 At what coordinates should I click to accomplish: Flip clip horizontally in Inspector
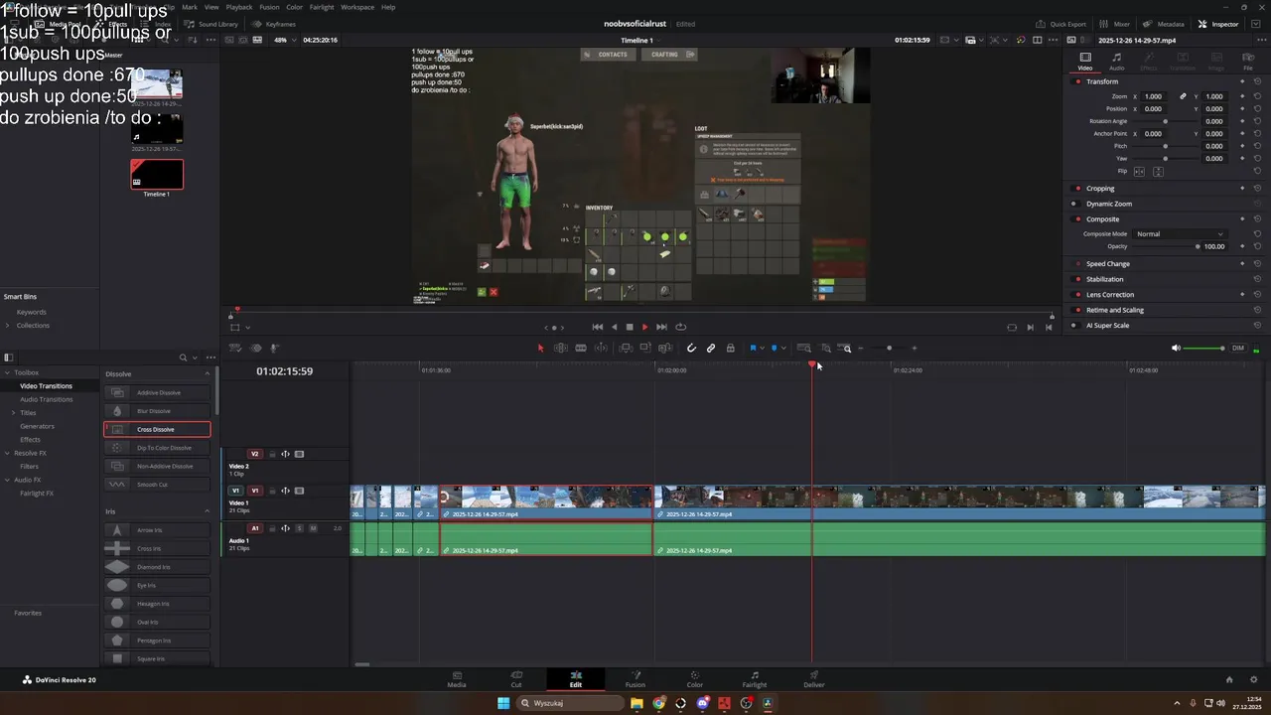point(1139,172)
